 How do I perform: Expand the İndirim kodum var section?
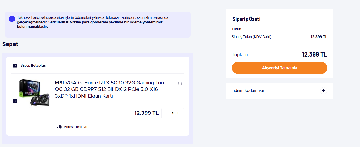point(248,91)
